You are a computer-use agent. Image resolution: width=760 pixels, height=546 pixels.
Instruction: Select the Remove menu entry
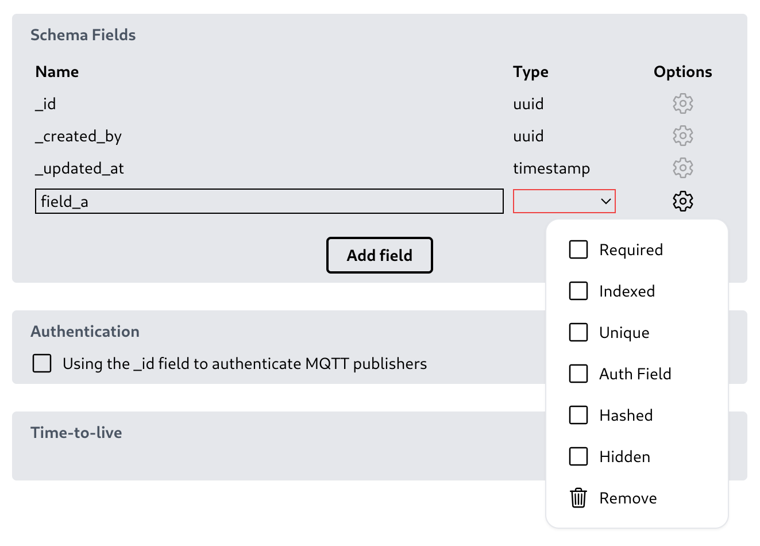628,498
